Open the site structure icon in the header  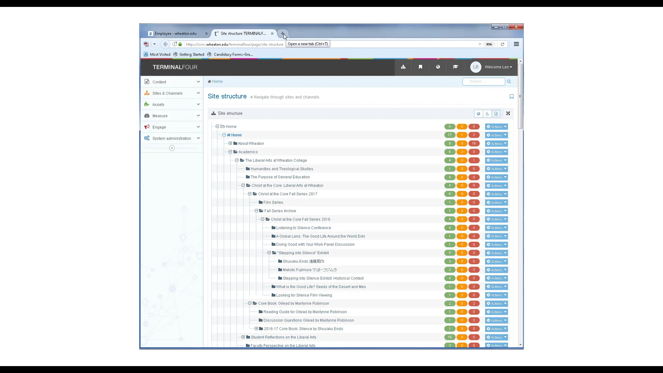(x=403, y=67)
